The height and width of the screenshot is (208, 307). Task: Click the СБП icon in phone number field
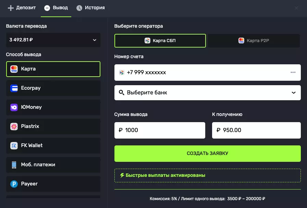pyautogui.click(x=122, y=72)
